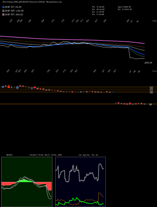Select the 'DOW PT: 163.32' label
This screenshot has height=207, width=157.
point(14,14)
